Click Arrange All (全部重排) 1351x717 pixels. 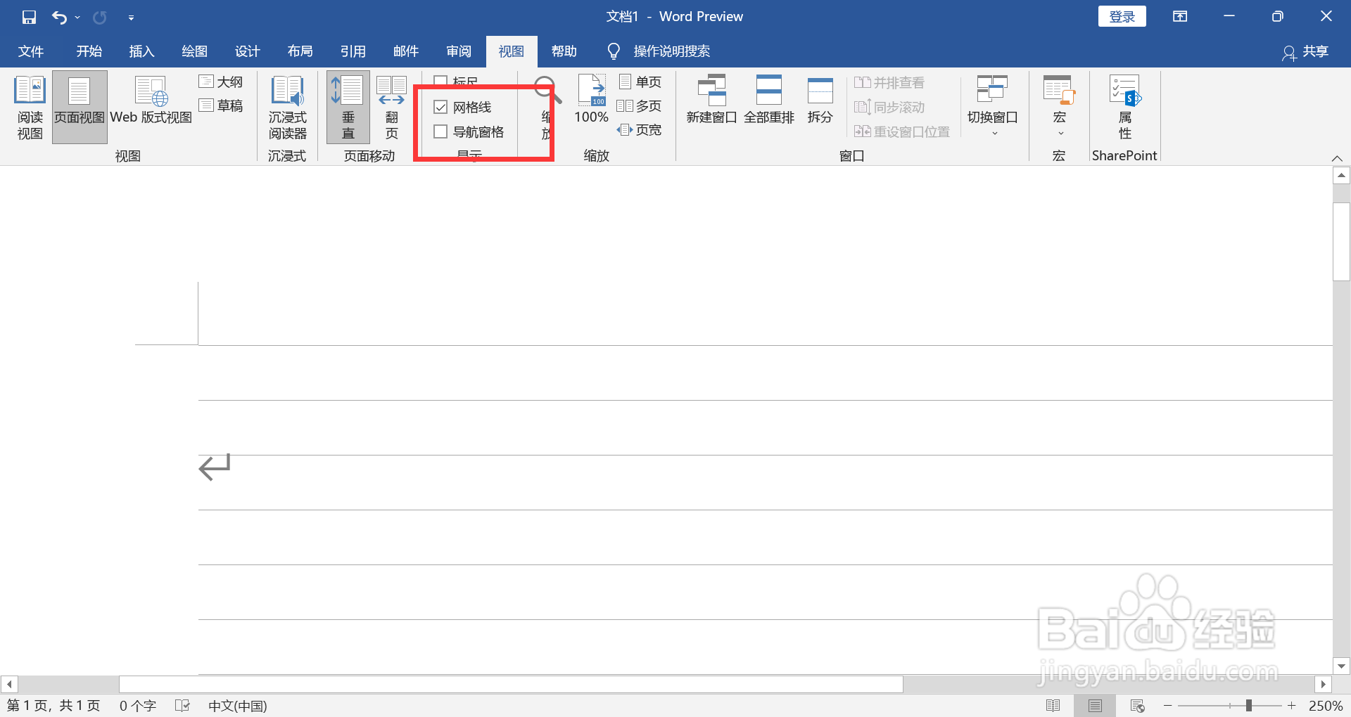[x=769, y=101]
